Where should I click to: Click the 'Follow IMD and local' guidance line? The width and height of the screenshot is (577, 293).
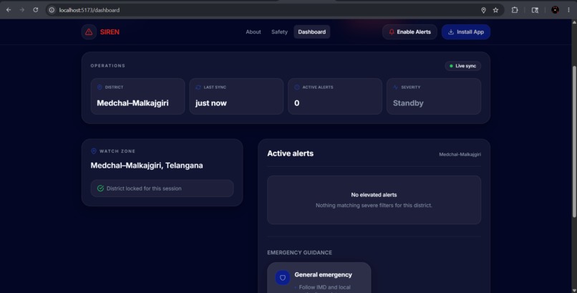(x=324, y=287)
